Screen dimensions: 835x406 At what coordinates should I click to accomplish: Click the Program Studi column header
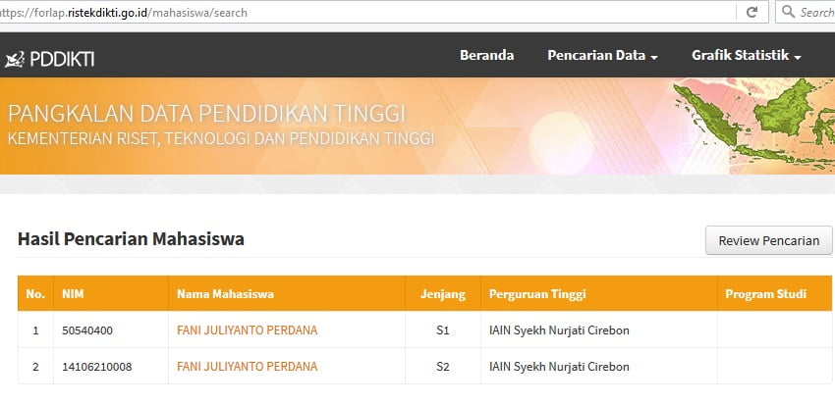coord(765,294)
